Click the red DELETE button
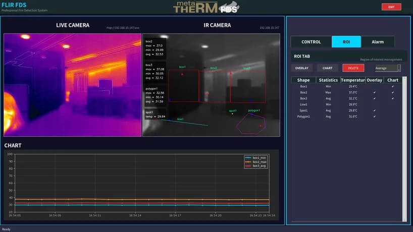Screen dimensions: 413x232 pos(353,68)
